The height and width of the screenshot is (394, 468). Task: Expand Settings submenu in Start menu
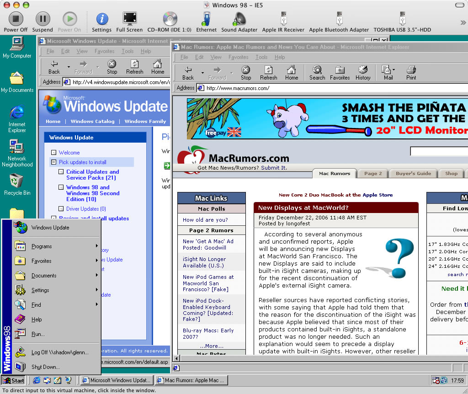[56, 290]
